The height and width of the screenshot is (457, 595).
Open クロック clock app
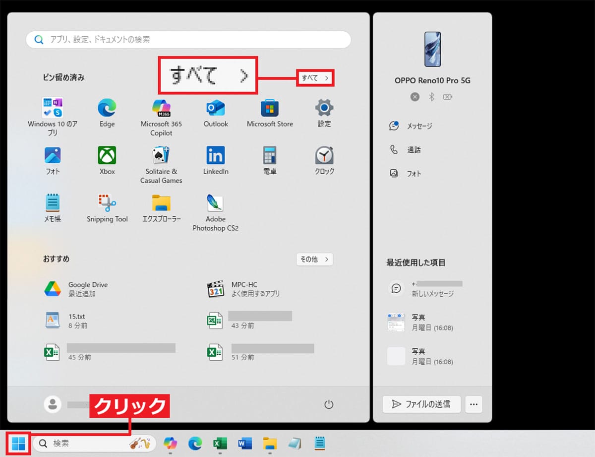324,155
